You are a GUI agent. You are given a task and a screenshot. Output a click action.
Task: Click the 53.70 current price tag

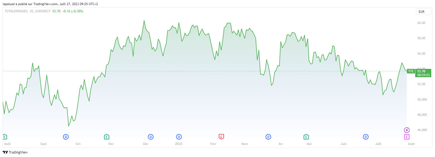(x=421, y=71)
